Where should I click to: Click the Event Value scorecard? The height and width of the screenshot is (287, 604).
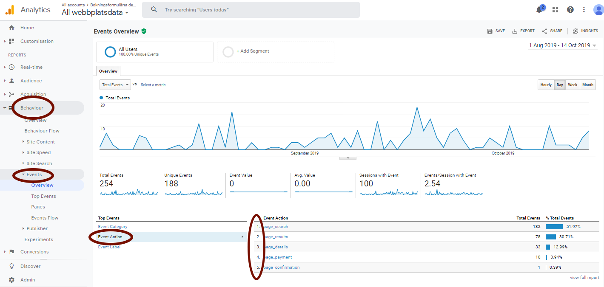tap(259, 185)
